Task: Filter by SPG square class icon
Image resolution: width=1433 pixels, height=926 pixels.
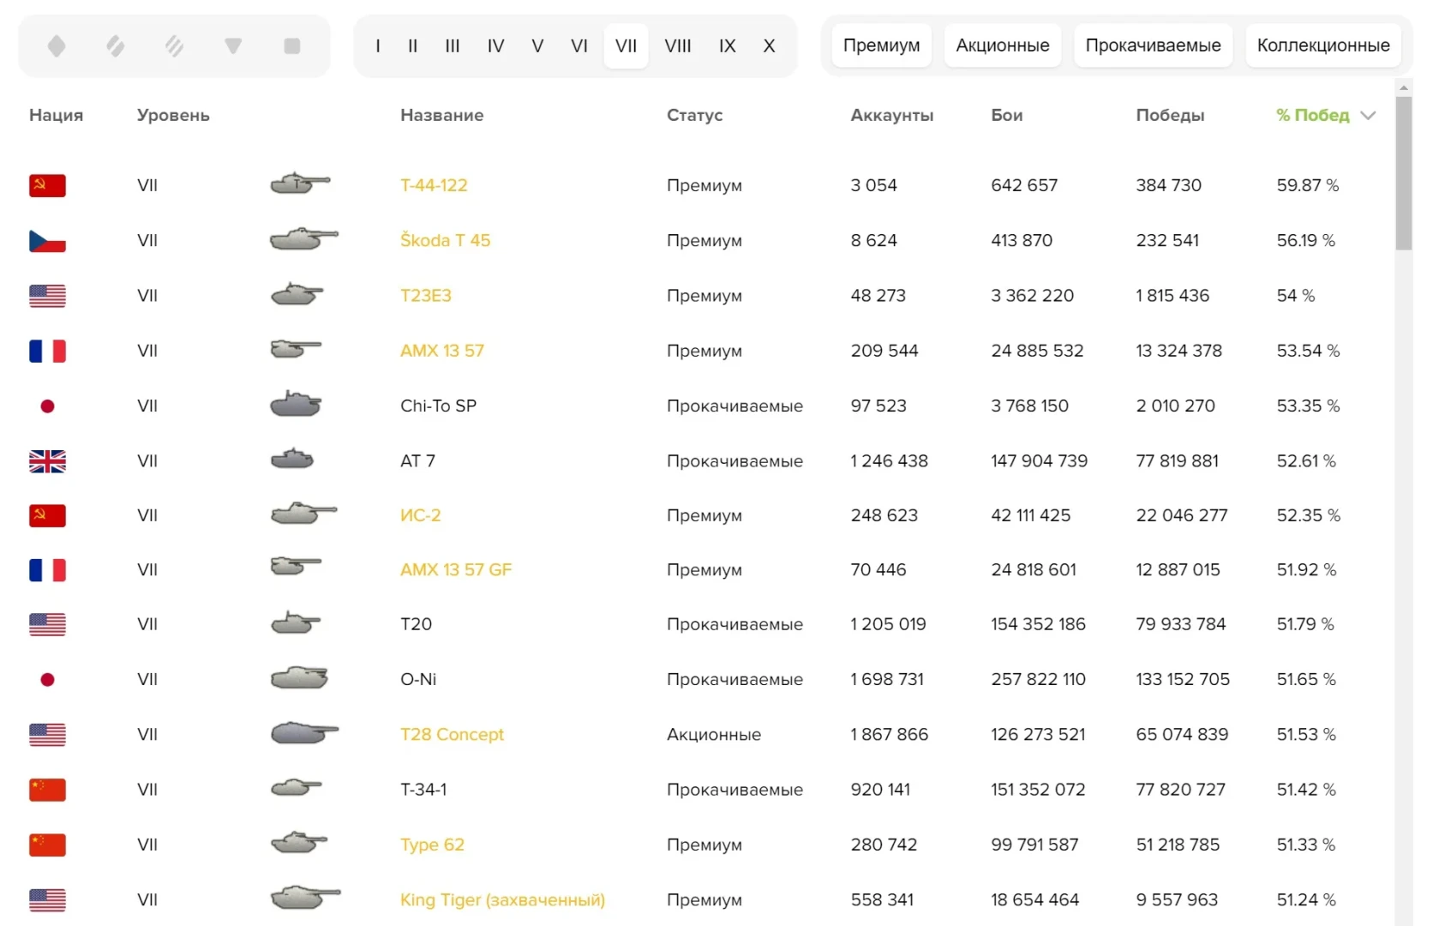Action: pyautogui.click(x=292, y=45)
